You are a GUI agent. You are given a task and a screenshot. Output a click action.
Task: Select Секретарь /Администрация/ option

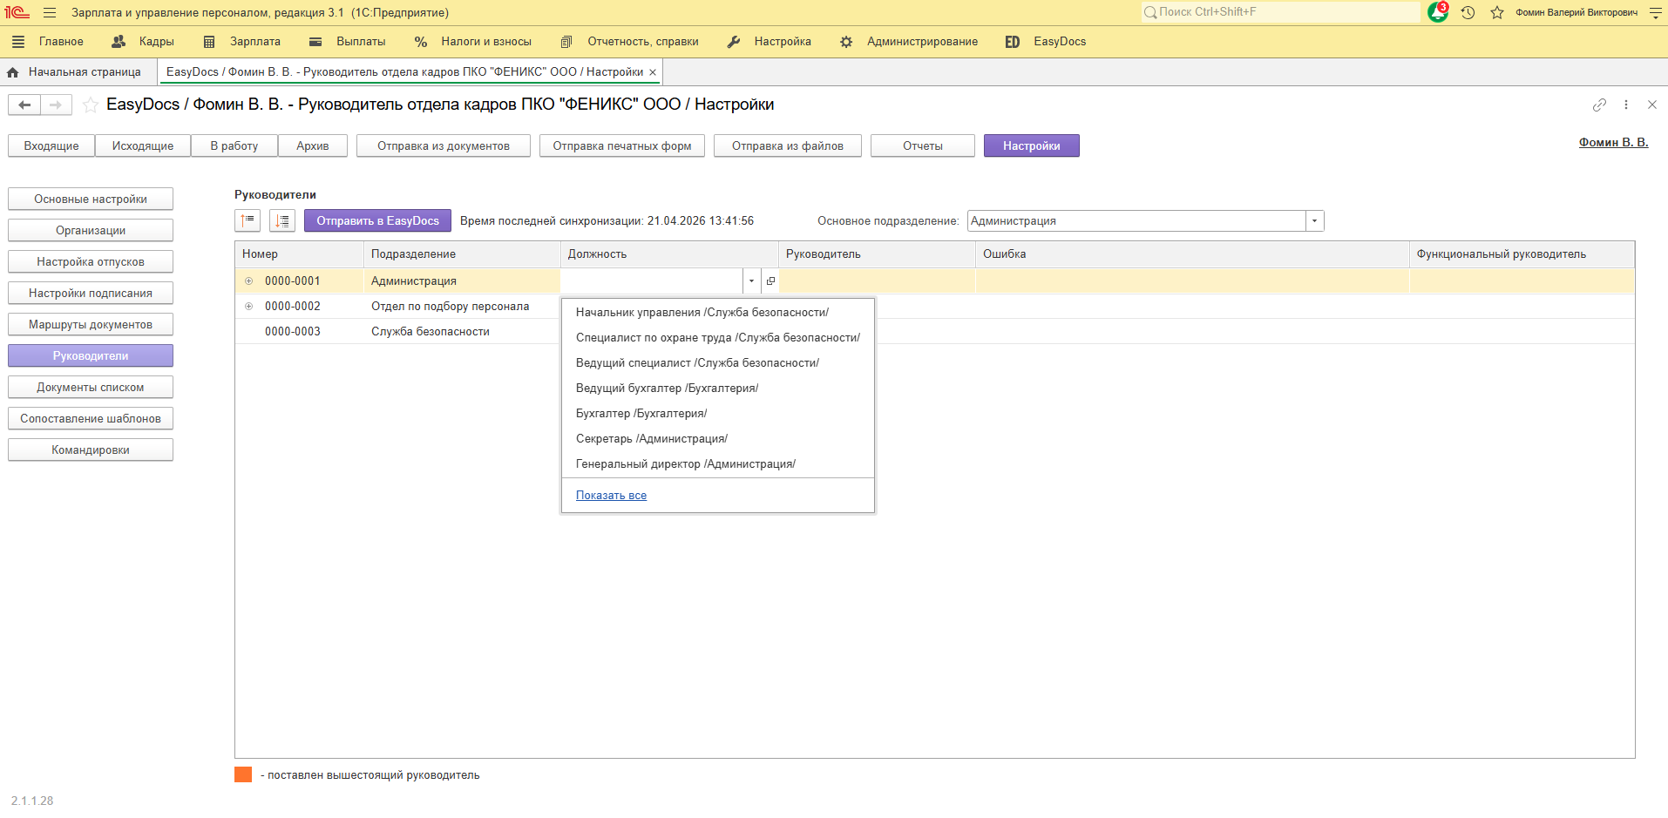coord(718,439)
